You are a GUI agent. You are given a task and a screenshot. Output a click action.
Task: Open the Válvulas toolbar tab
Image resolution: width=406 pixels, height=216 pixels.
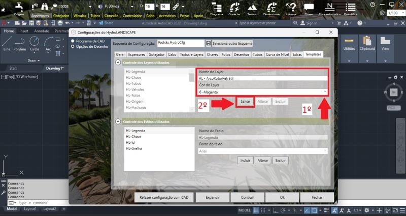(x=80, y=16)
